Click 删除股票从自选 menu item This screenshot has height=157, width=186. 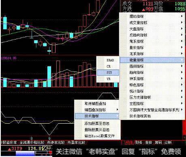point(97,130)
